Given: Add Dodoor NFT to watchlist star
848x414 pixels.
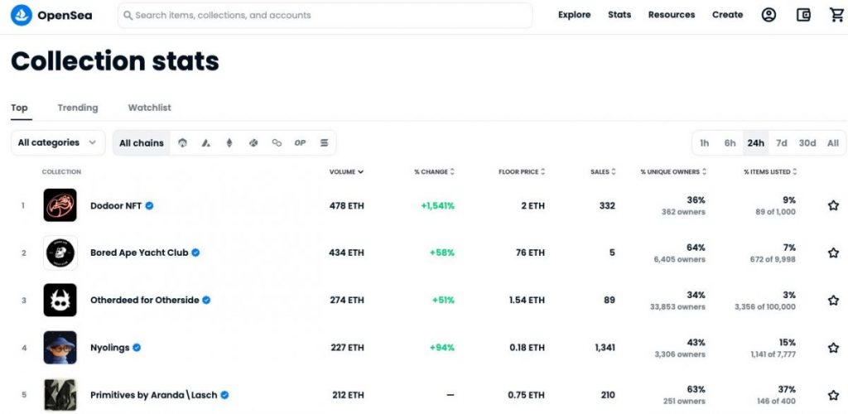Looking at the screenshot, I should click(x=833, y=205).
